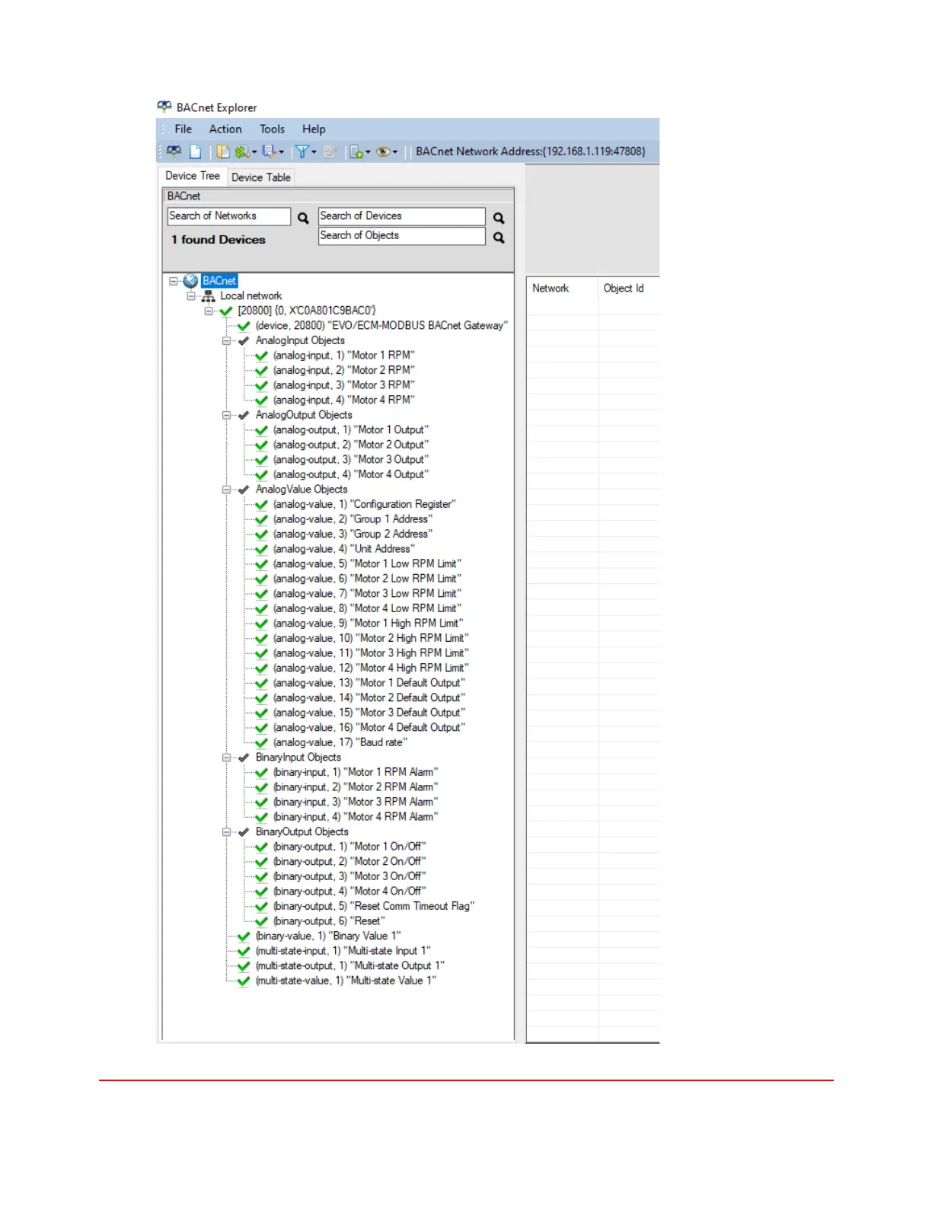Click the Search of Networks field
Screen dimensions: 932x1206
point(229,216)
